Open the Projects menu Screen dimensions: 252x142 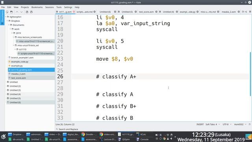pos(25,7)
